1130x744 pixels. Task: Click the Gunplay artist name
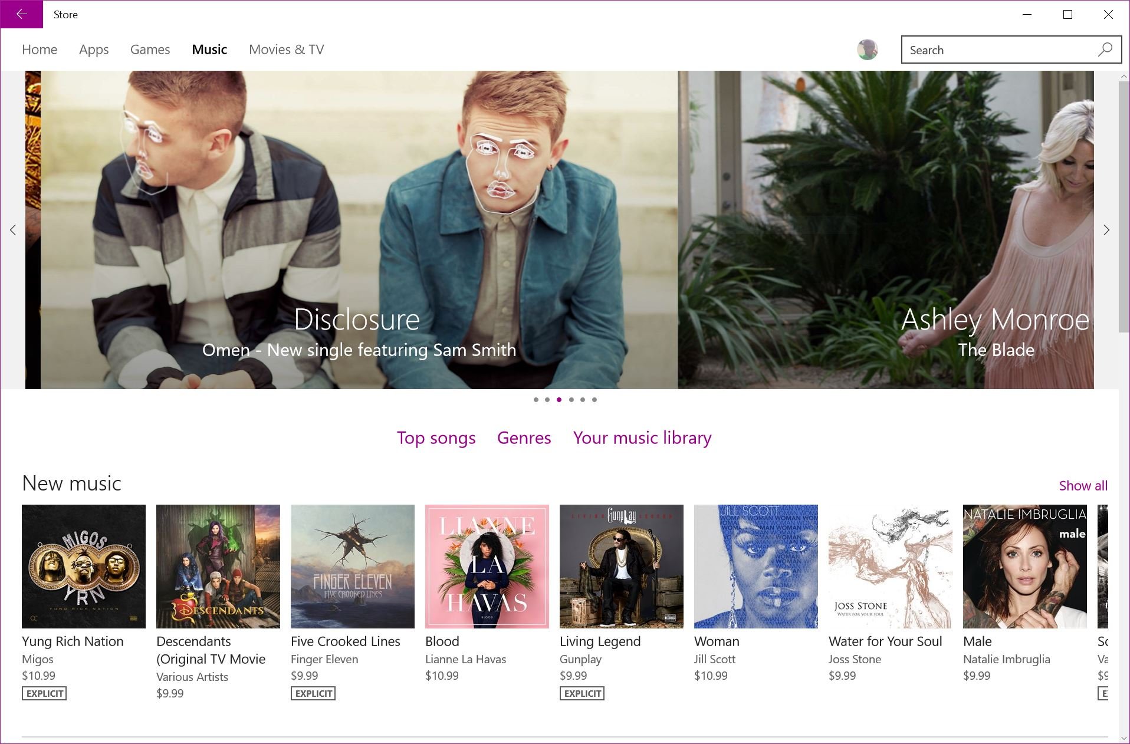tap(581, 659)
